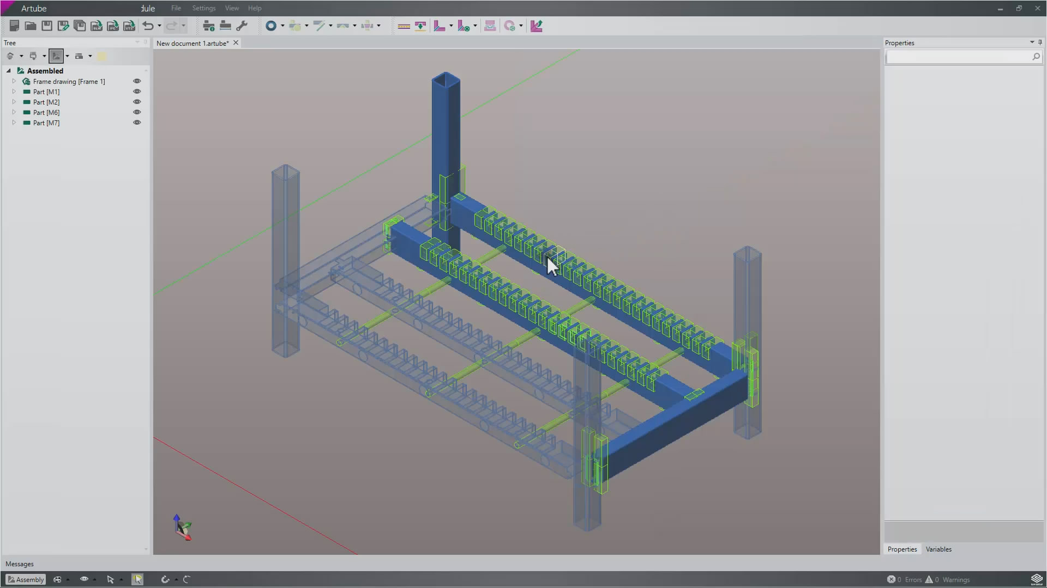1047x588 pixels.
Task: Toggle visibility of Part [M6]
Action: (137, 112)
